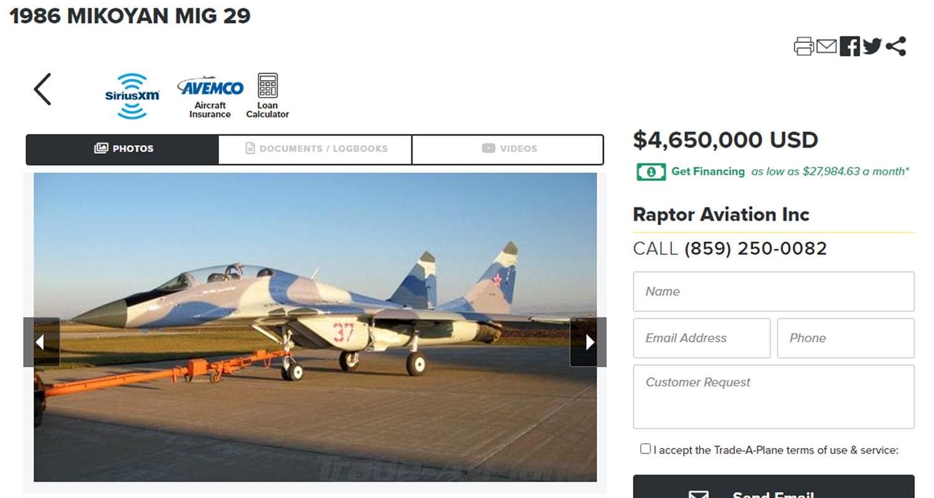Open the Videos tab
934x498 pixels.
pyautogui.click(x=507, y=148)
